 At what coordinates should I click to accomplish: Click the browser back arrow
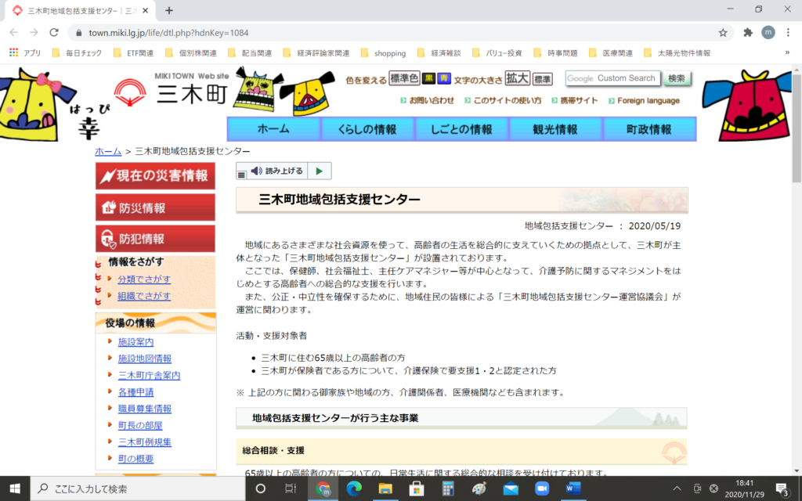(x=14, y=33)
